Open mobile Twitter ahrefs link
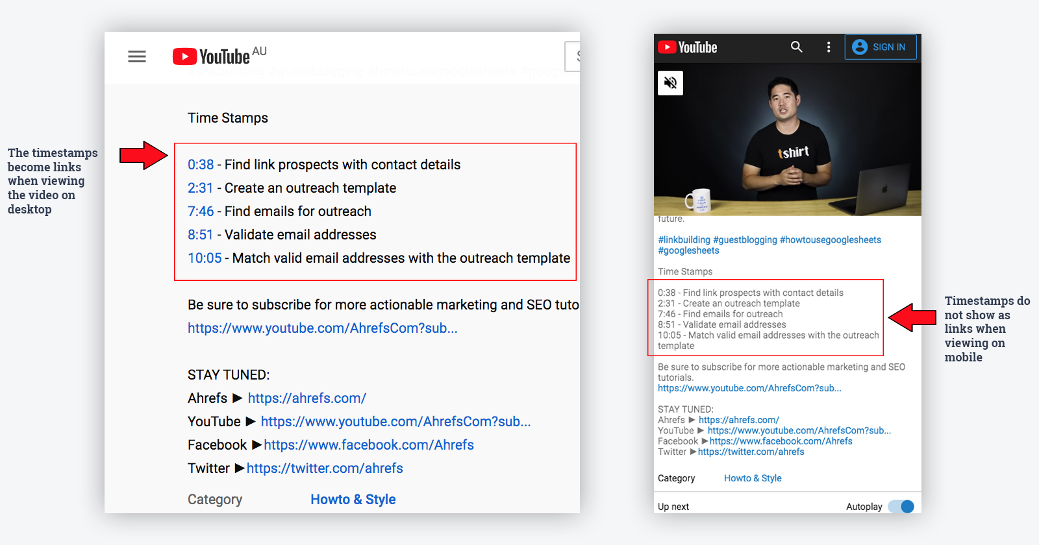This screenshot has width=1039, height=545. tap(751, 452)
